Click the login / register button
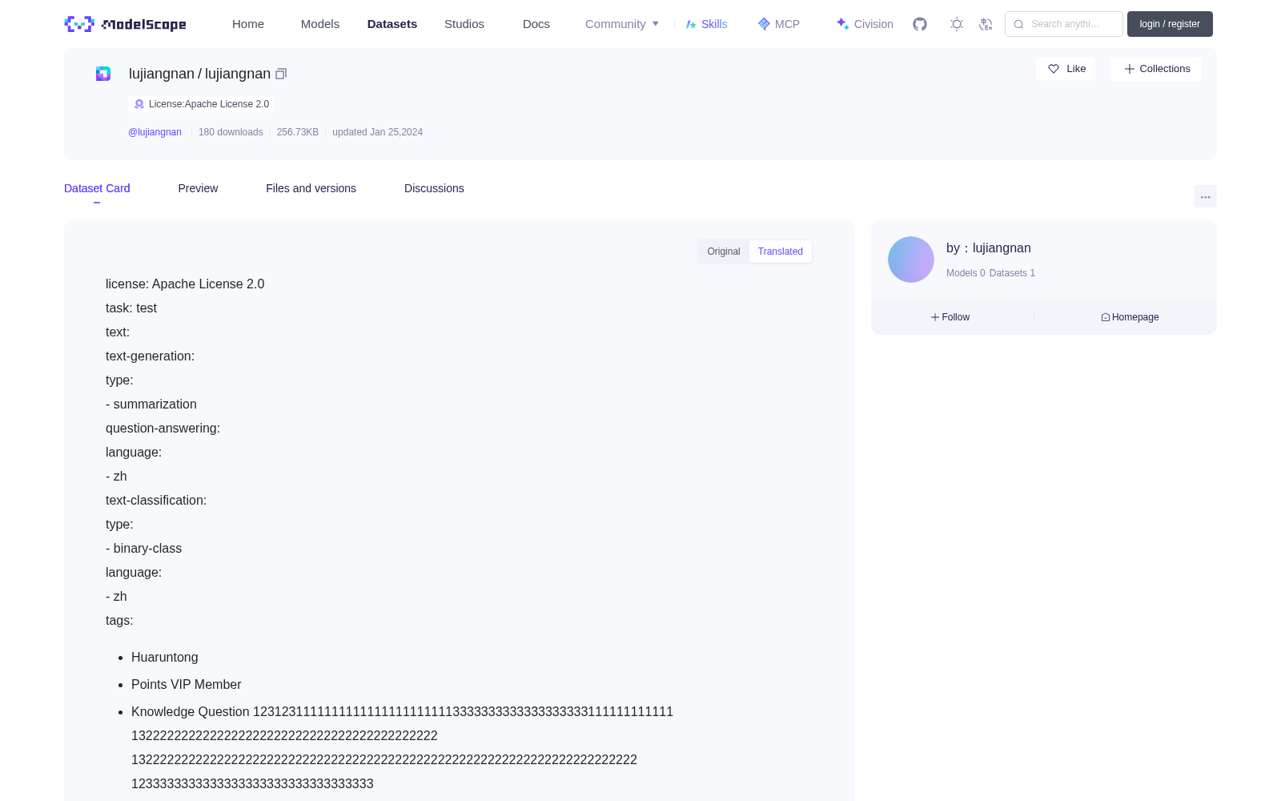The width and height of the screenshot is (1281, 801). 1170,24
